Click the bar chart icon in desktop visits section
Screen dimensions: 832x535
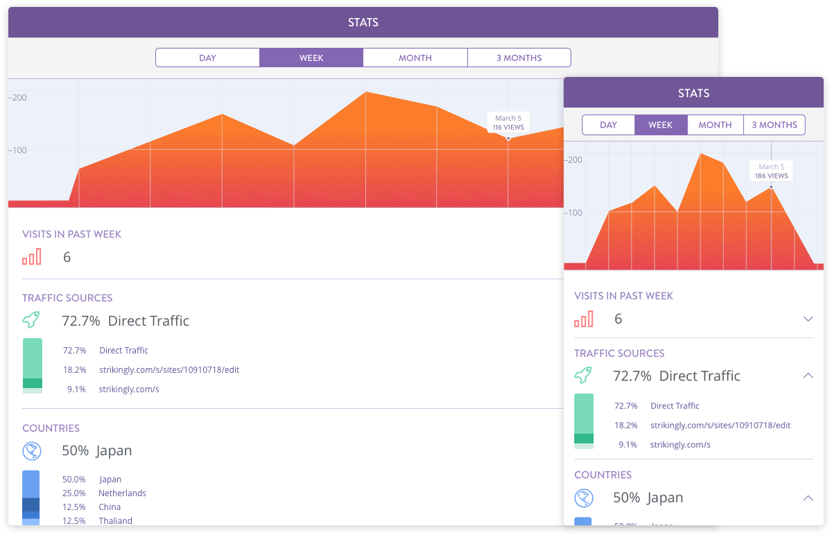coord(32,257)
